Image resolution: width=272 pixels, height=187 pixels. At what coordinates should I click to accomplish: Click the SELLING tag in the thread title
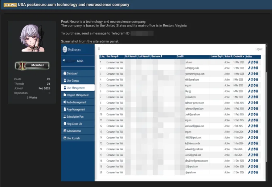[10, 5]
